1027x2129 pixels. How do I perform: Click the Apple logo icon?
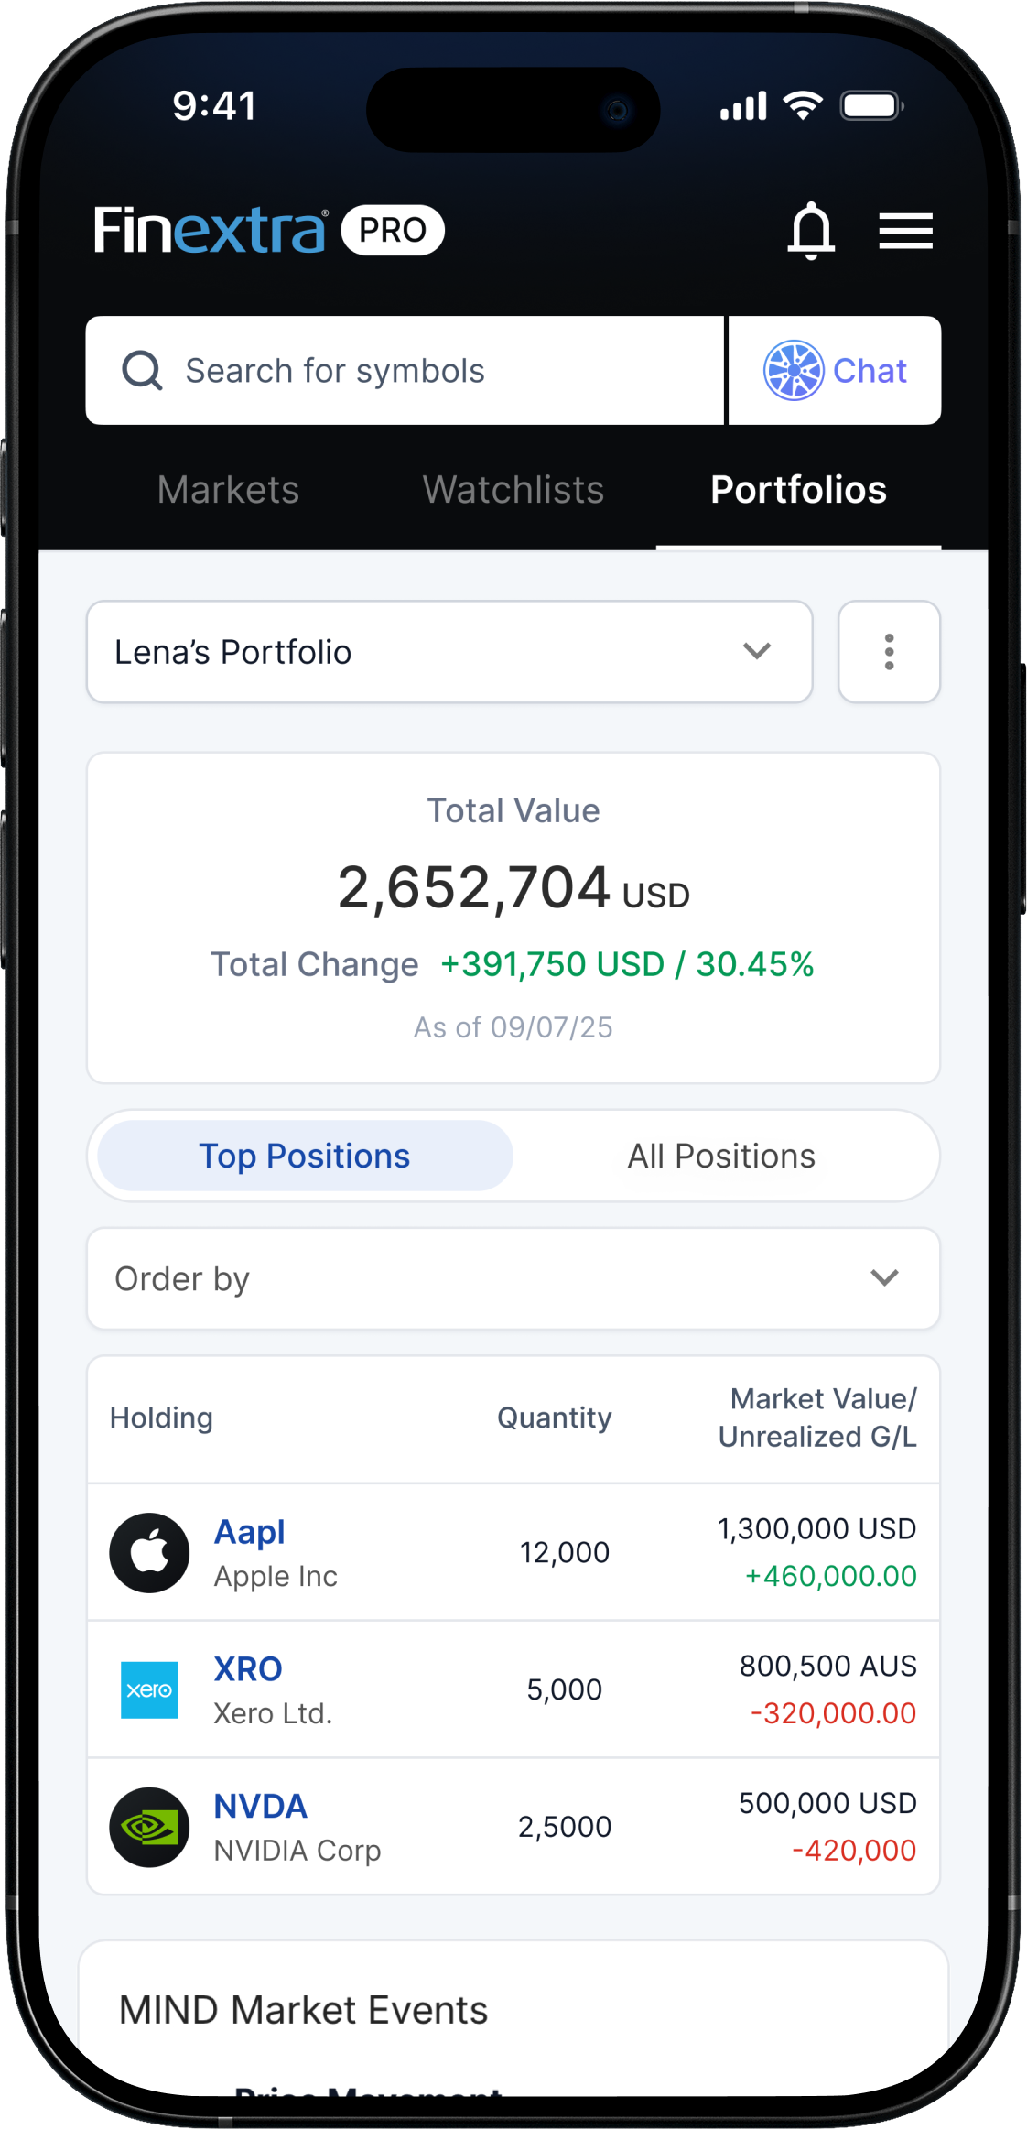[149, 1553]
